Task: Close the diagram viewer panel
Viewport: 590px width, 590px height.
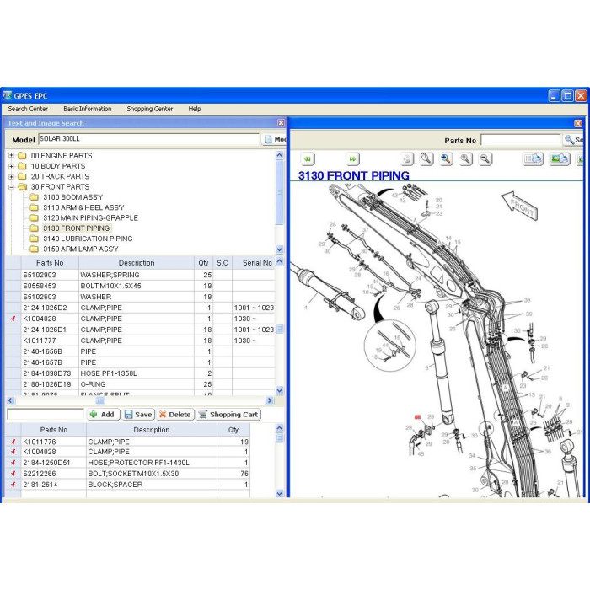Action: pyautogui.click(x=578, y=123)
